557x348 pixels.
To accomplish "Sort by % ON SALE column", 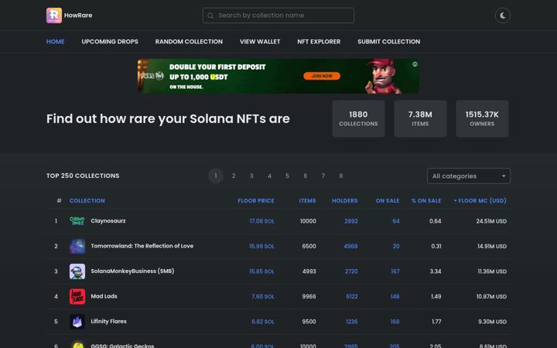I will [x=426, y=200].
